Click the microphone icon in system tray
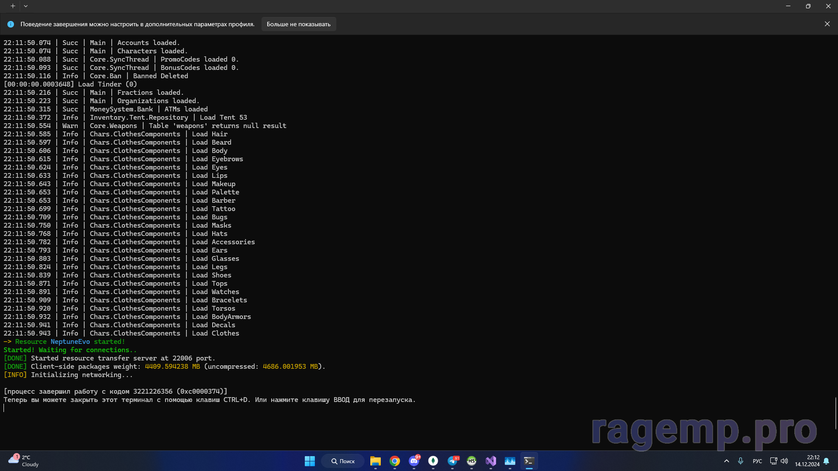838x471 pixels. coord(740,461)
